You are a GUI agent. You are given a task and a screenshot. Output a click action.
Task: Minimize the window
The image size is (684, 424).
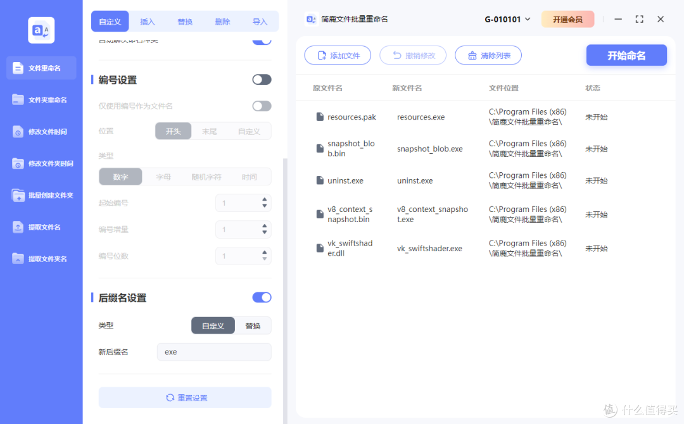pos(618,19)
